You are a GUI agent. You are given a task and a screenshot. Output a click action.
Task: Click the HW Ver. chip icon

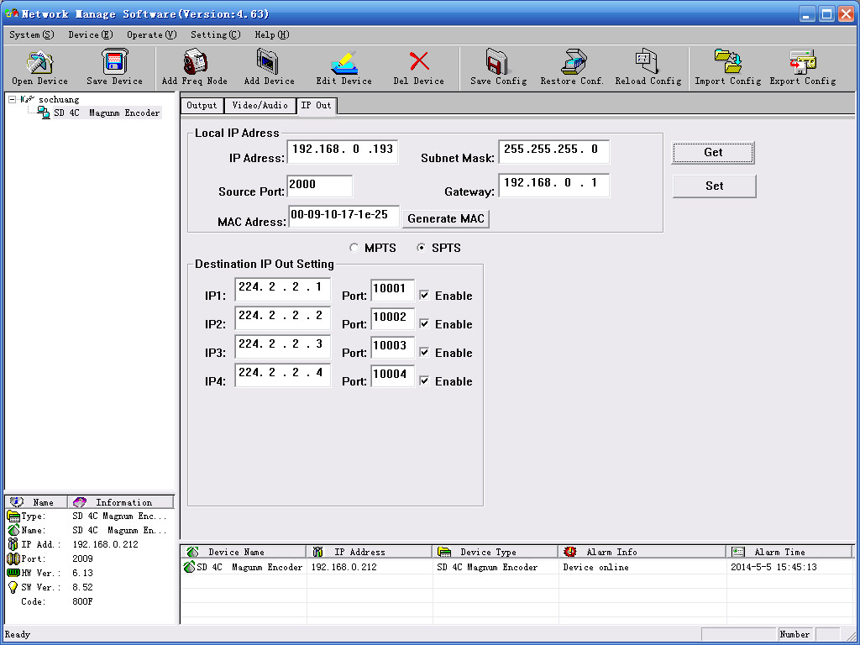[x=13, y=573]
